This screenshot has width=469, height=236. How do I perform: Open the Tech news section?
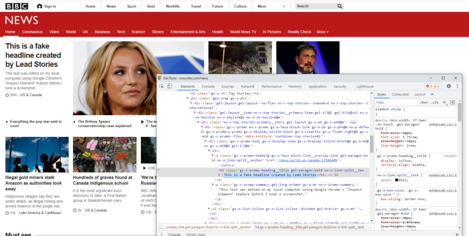tap(121, 32)
